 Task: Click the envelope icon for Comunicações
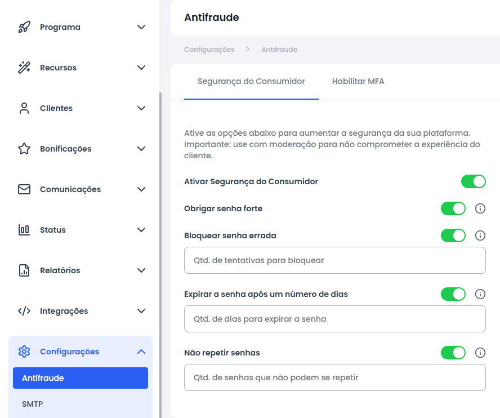(24, 189)
